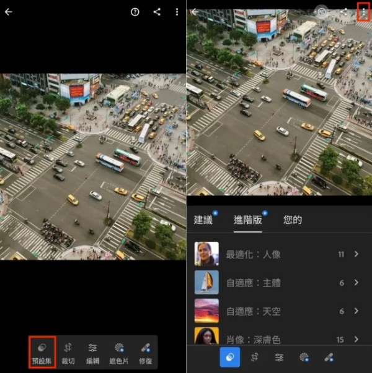This screenshot has width=372, height=373.
Task: Tap portrait thumbnail for 肖像：深膚色
Action: (x=206, y=336)
